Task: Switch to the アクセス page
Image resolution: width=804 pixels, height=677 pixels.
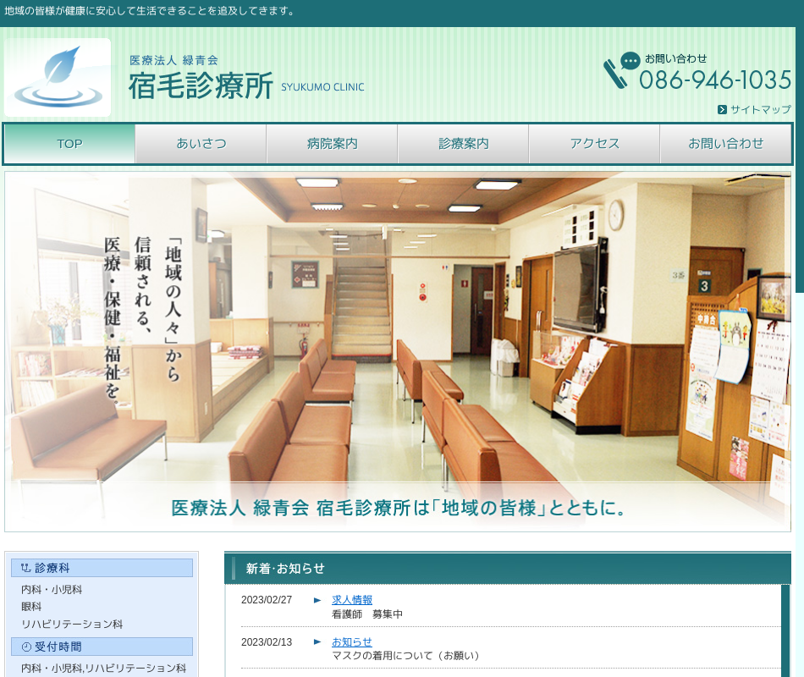Action: [x=594, y=144]
